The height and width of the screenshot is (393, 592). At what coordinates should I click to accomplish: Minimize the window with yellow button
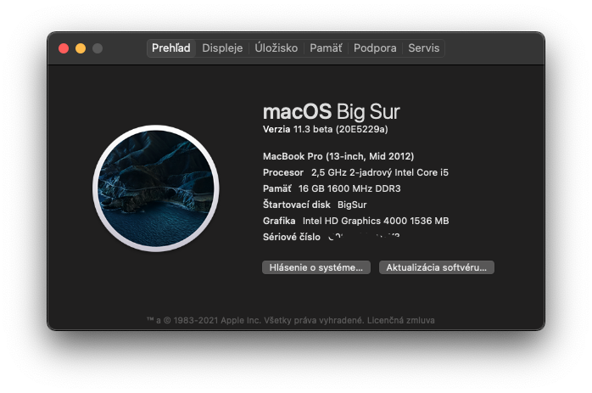click(81, 48)
